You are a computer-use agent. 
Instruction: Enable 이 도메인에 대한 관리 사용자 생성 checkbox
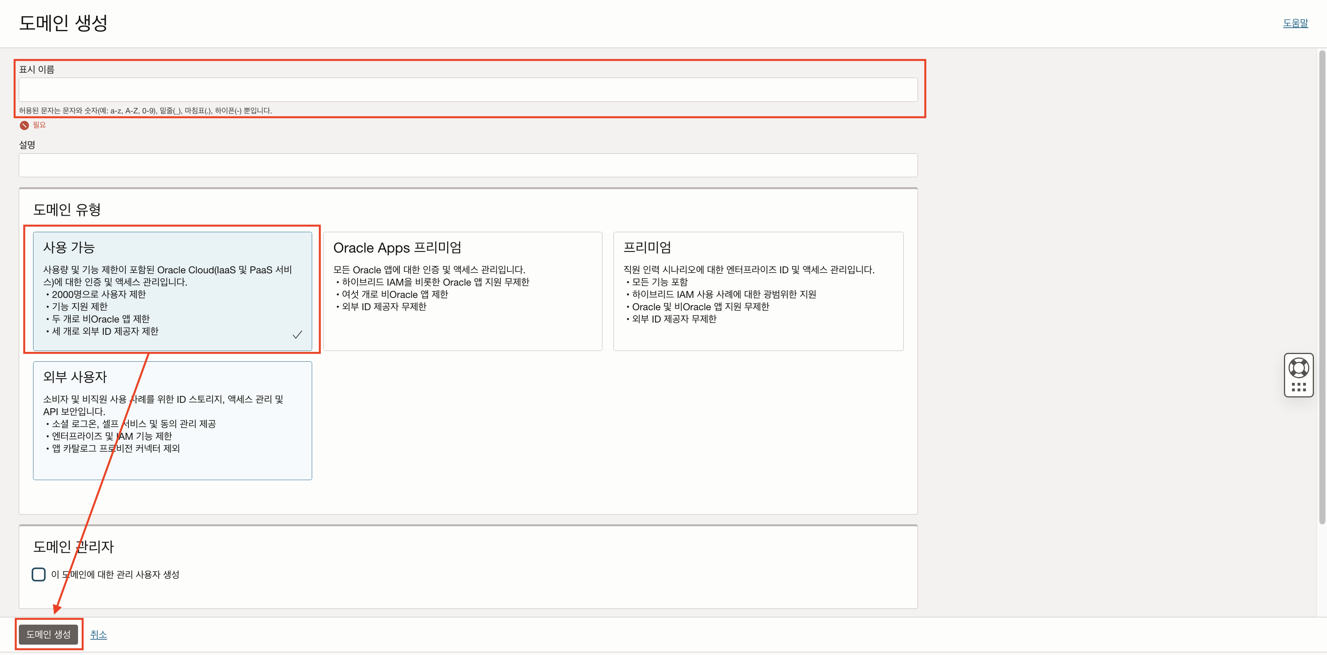[39, 574]
